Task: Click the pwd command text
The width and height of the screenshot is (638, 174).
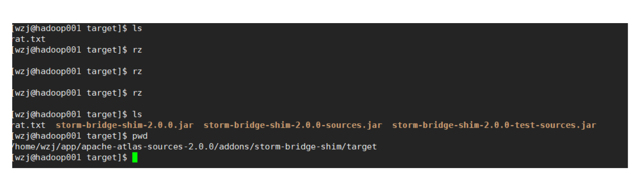Action: (x=140, y=136)
